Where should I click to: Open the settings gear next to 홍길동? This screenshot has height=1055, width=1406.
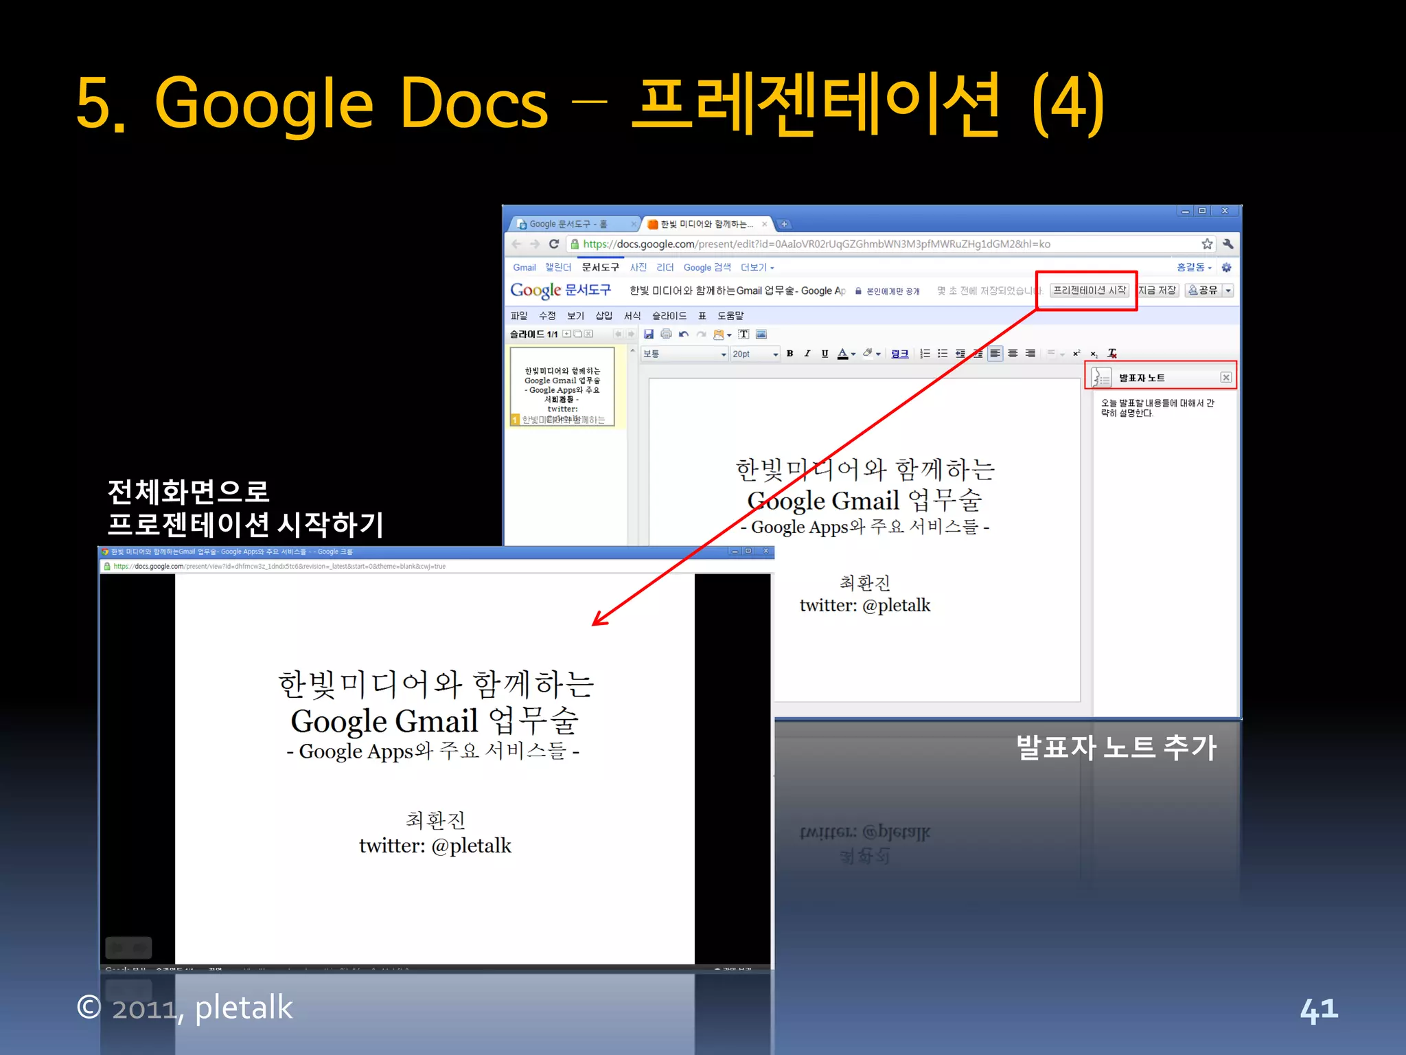pos(1227,268)
